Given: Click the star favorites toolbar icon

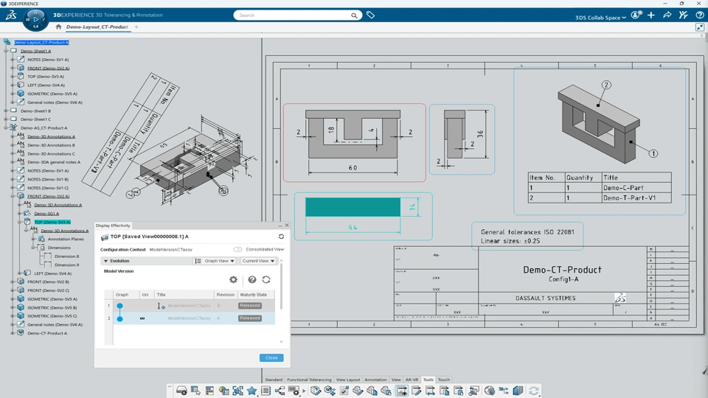Looking at the screenshot, I should point(251,391).
